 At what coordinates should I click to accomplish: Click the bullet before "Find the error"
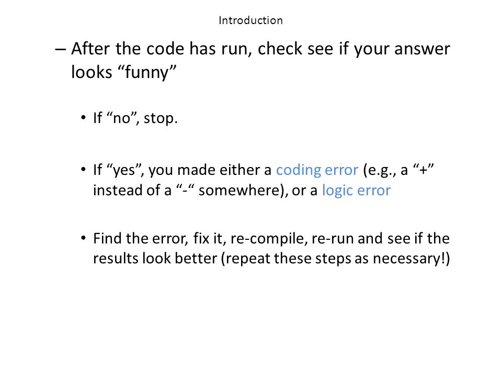tap(84, 238)
